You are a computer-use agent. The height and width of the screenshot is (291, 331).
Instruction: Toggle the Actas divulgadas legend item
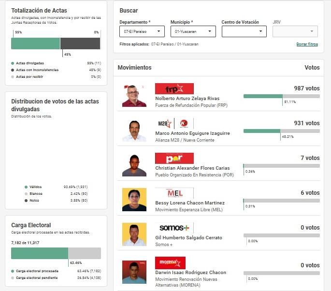(x=29, y=63)
